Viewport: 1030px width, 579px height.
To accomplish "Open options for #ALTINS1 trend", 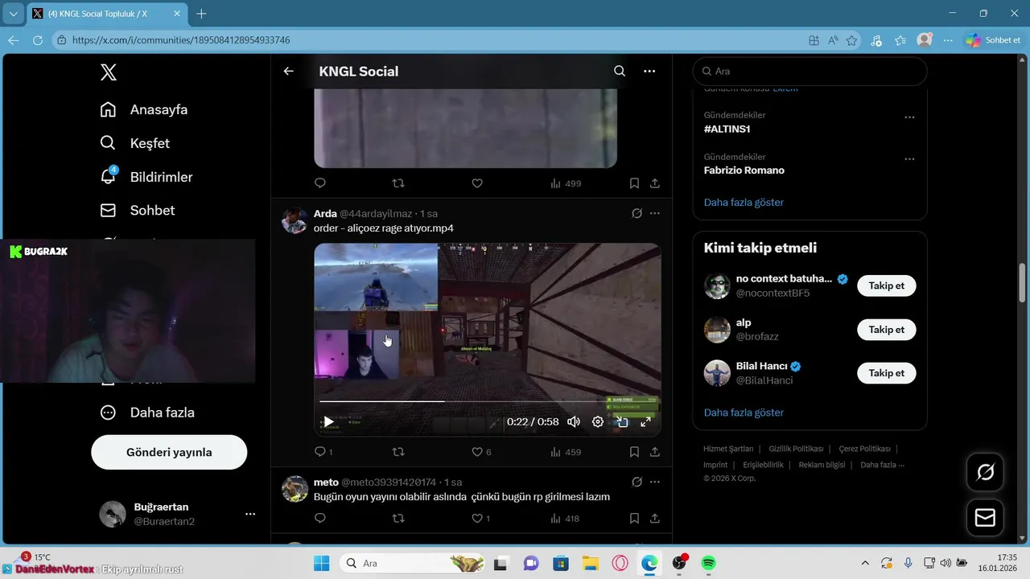I will tap(909, 117).
